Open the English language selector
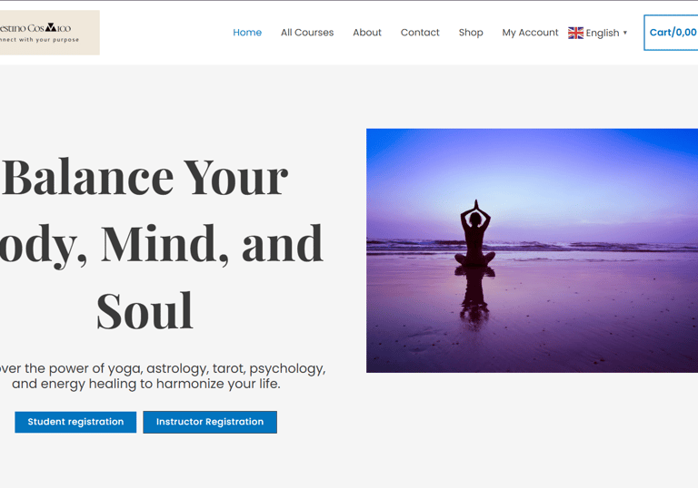698x488 pixels. point(598,33)
